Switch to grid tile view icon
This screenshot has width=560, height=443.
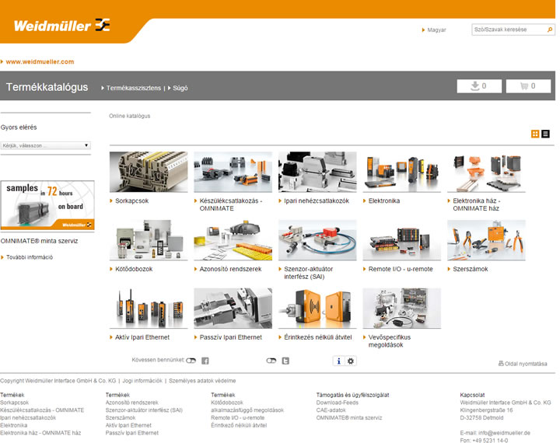pyautogui.click(x=535, y=134)
